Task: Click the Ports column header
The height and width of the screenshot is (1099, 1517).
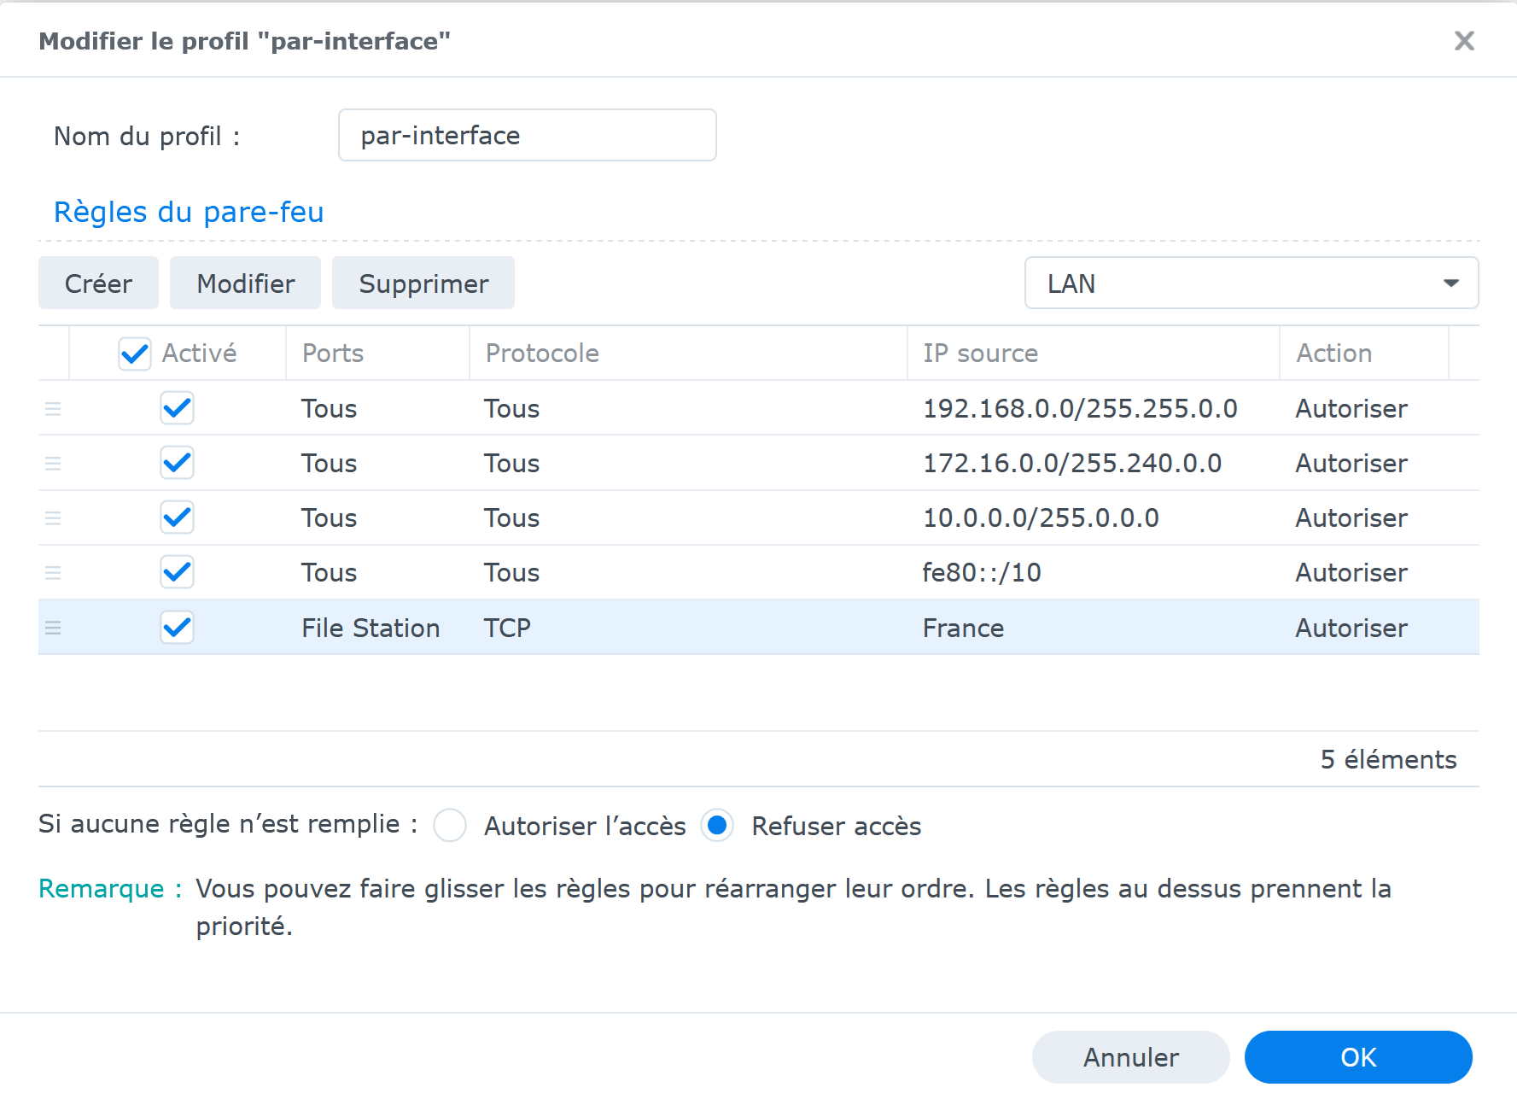Action: point(333,354)
